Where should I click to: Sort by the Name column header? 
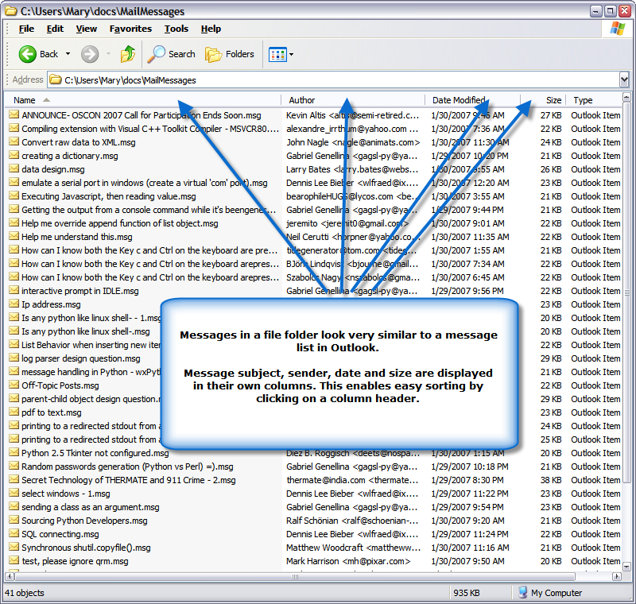pos(143,100)
